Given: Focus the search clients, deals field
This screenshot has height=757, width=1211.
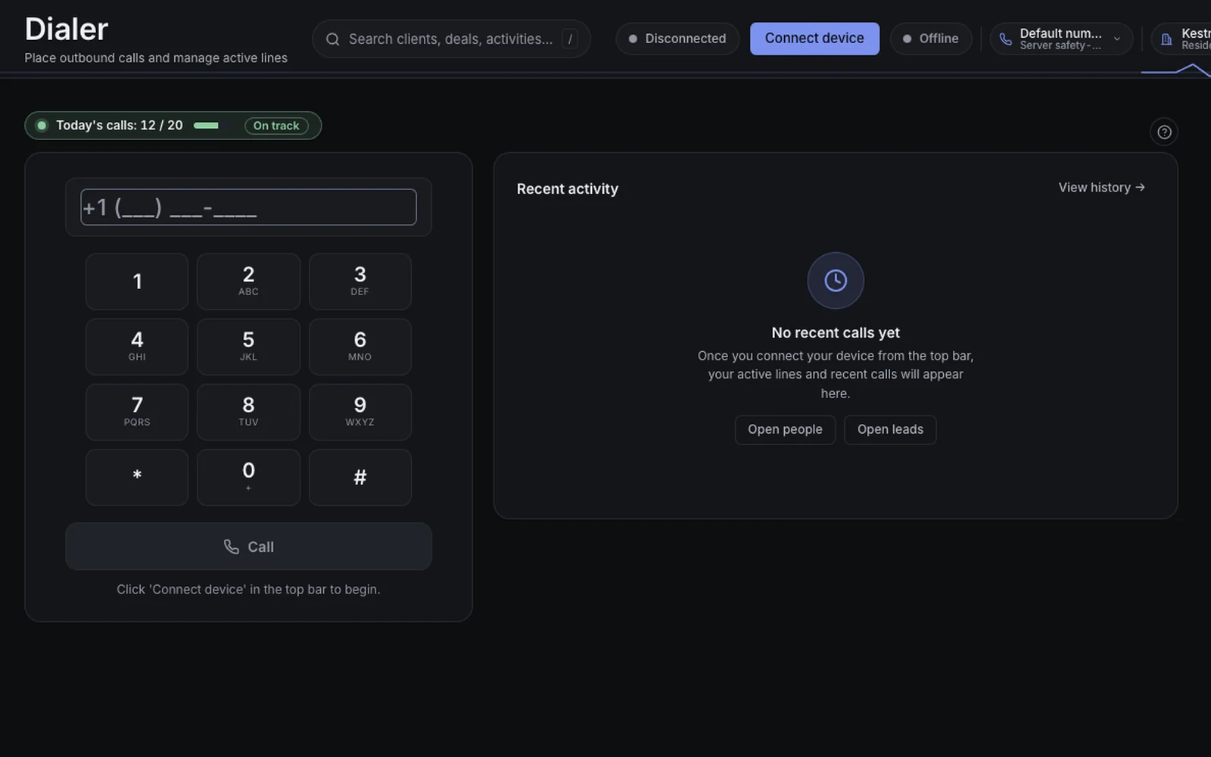Looking at the screenshot, I should [451, 39].
